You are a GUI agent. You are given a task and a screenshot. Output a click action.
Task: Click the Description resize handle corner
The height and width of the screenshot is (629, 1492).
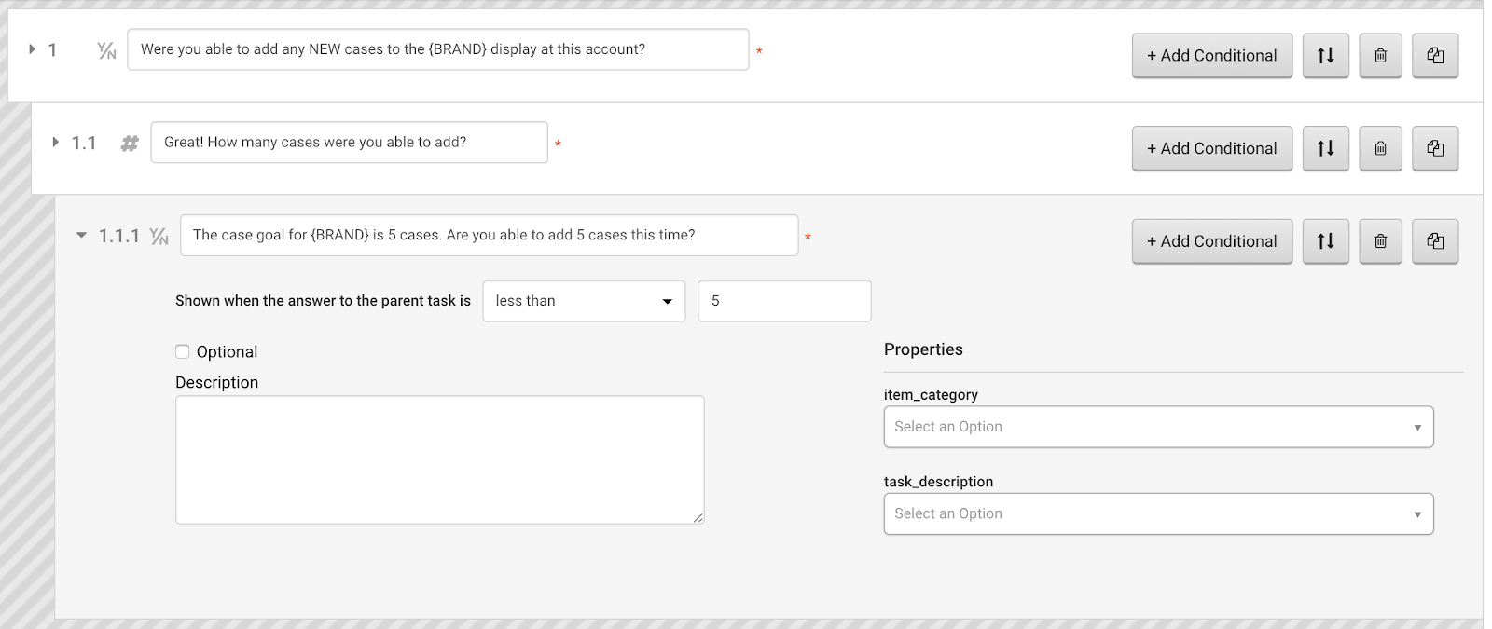[x=698, y=517]
